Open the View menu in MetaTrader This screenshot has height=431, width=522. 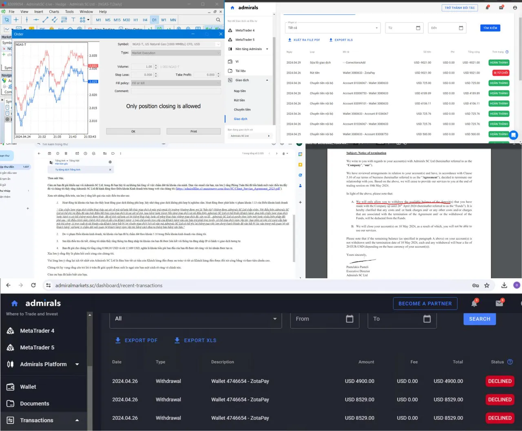pyautogui.click(x=24, y=11)
